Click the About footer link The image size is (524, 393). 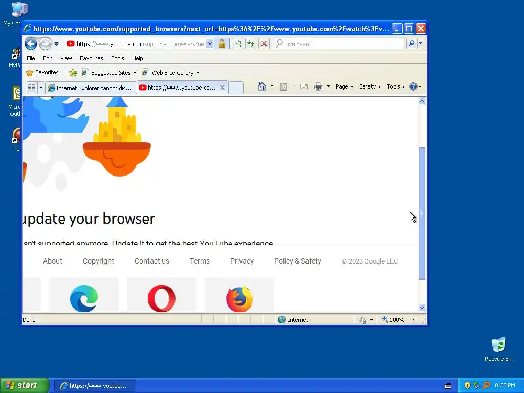point(53,261)
